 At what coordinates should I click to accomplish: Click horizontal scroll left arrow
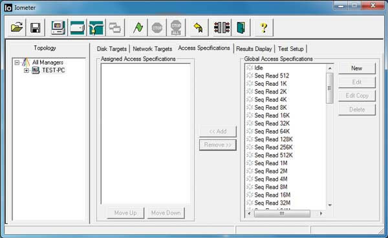[249, 213]
